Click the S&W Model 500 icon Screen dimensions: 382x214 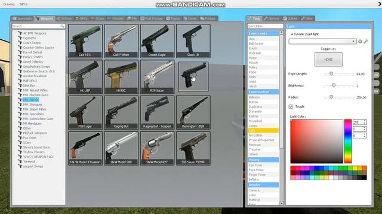pos(121,148)
